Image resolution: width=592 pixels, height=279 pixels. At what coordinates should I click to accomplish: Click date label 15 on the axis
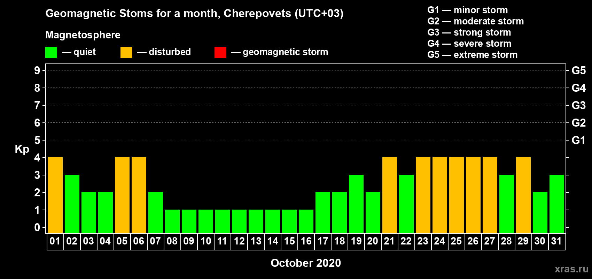pyautogui.click(x=289, y=241)
